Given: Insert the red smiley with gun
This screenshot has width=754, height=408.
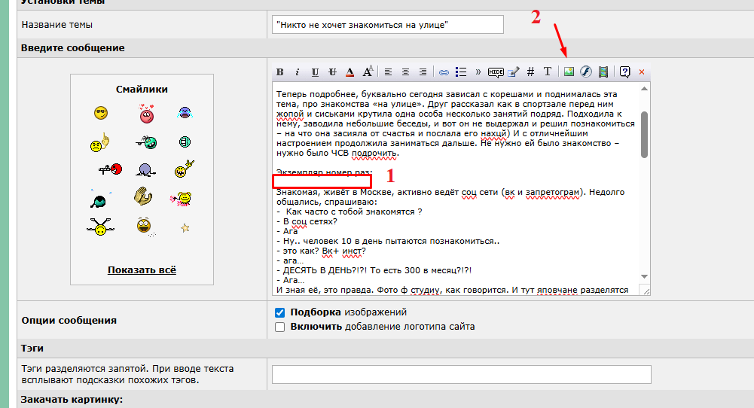Looking at the screenshot, I should point(110,169).
